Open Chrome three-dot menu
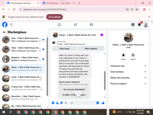The height and width of the screenshot is (115, 153). click(150, 10)
